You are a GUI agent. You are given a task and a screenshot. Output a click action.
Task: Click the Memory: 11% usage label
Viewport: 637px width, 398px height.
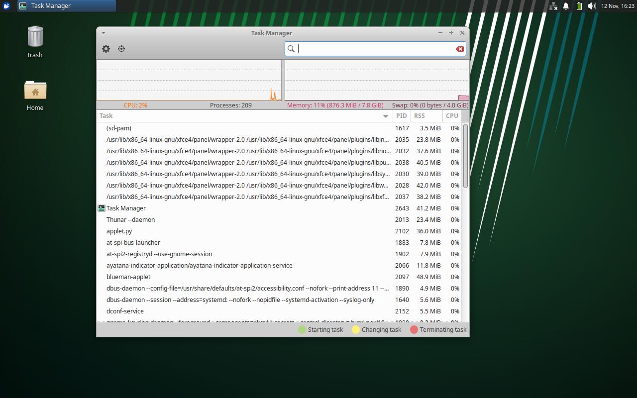tap(335, 105)
